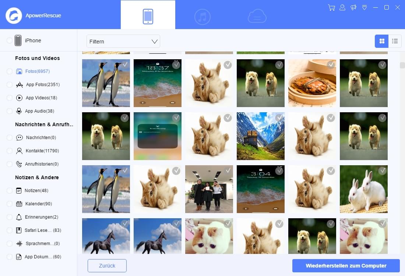Expand the Filtern dropdown
Screen dimensions: 405x276
tap(123, 42)
